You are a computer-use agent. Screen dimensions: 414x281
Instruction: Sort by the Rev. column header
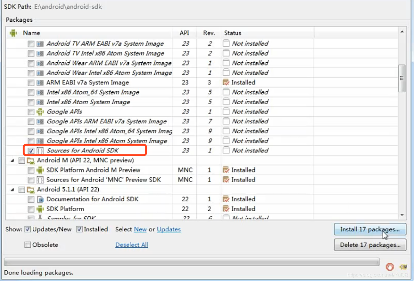coord(209,33)
